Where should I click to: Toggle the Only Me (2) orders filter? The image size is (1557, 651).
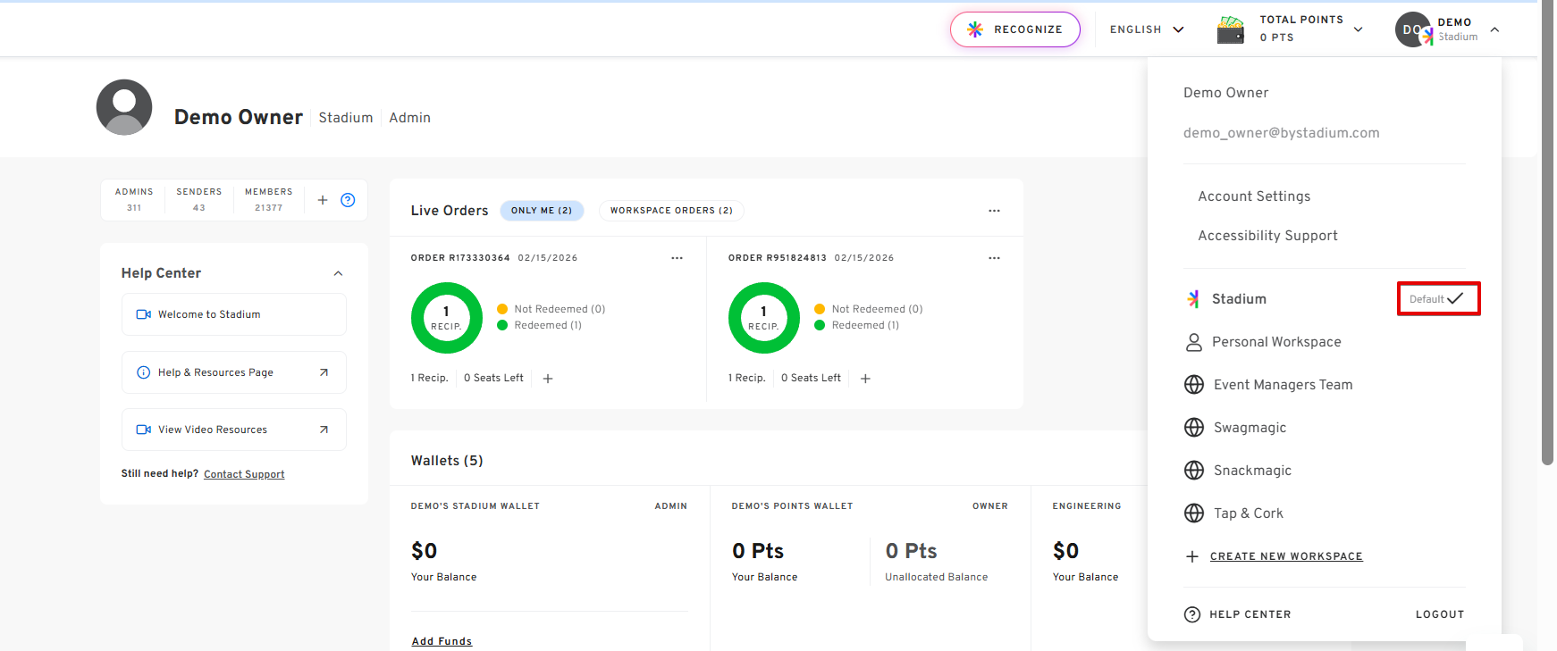coord(542,211)
